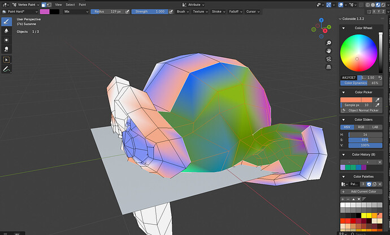Add a new palette color with plus icon
The width and height of the screenshot is (390, 235).
343,199
